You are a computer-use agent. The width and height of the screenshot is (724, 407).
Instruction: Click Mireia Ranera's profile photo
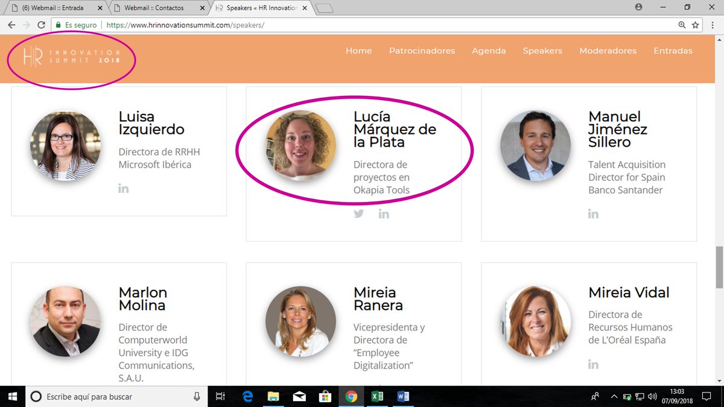click(x=300, y=321)
